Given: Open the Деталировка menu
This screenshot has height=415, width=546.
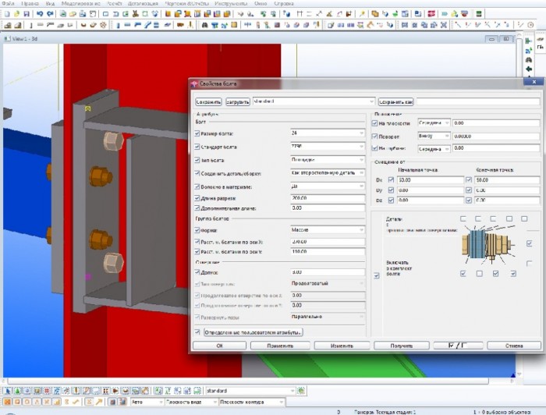Looking at the screenshot, I should [x=143, y=3].
